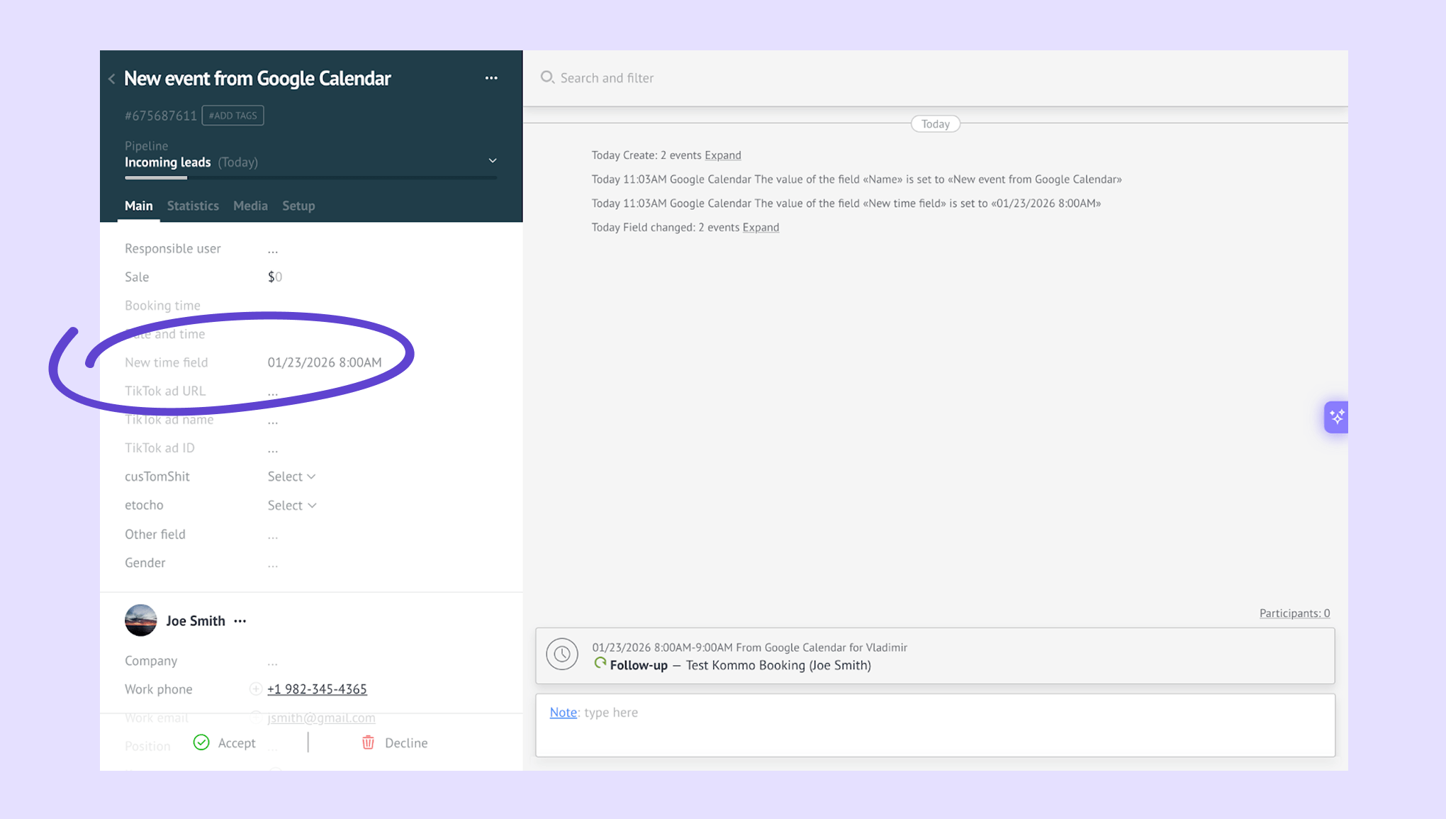Click the green Accept checkmark icon
Viewport: 1446px width, 819px height.
201,742
